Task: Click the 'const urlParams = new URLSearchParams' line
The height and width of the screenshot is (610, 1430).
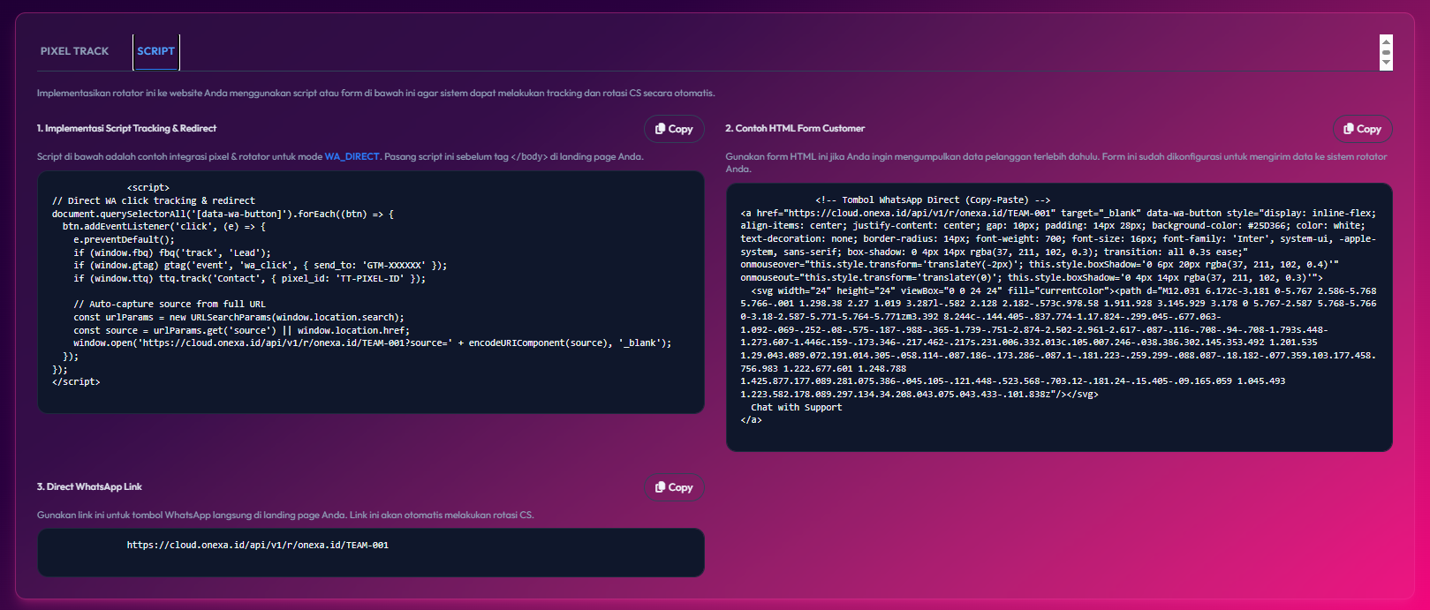Action: click(x=238, y=317)
